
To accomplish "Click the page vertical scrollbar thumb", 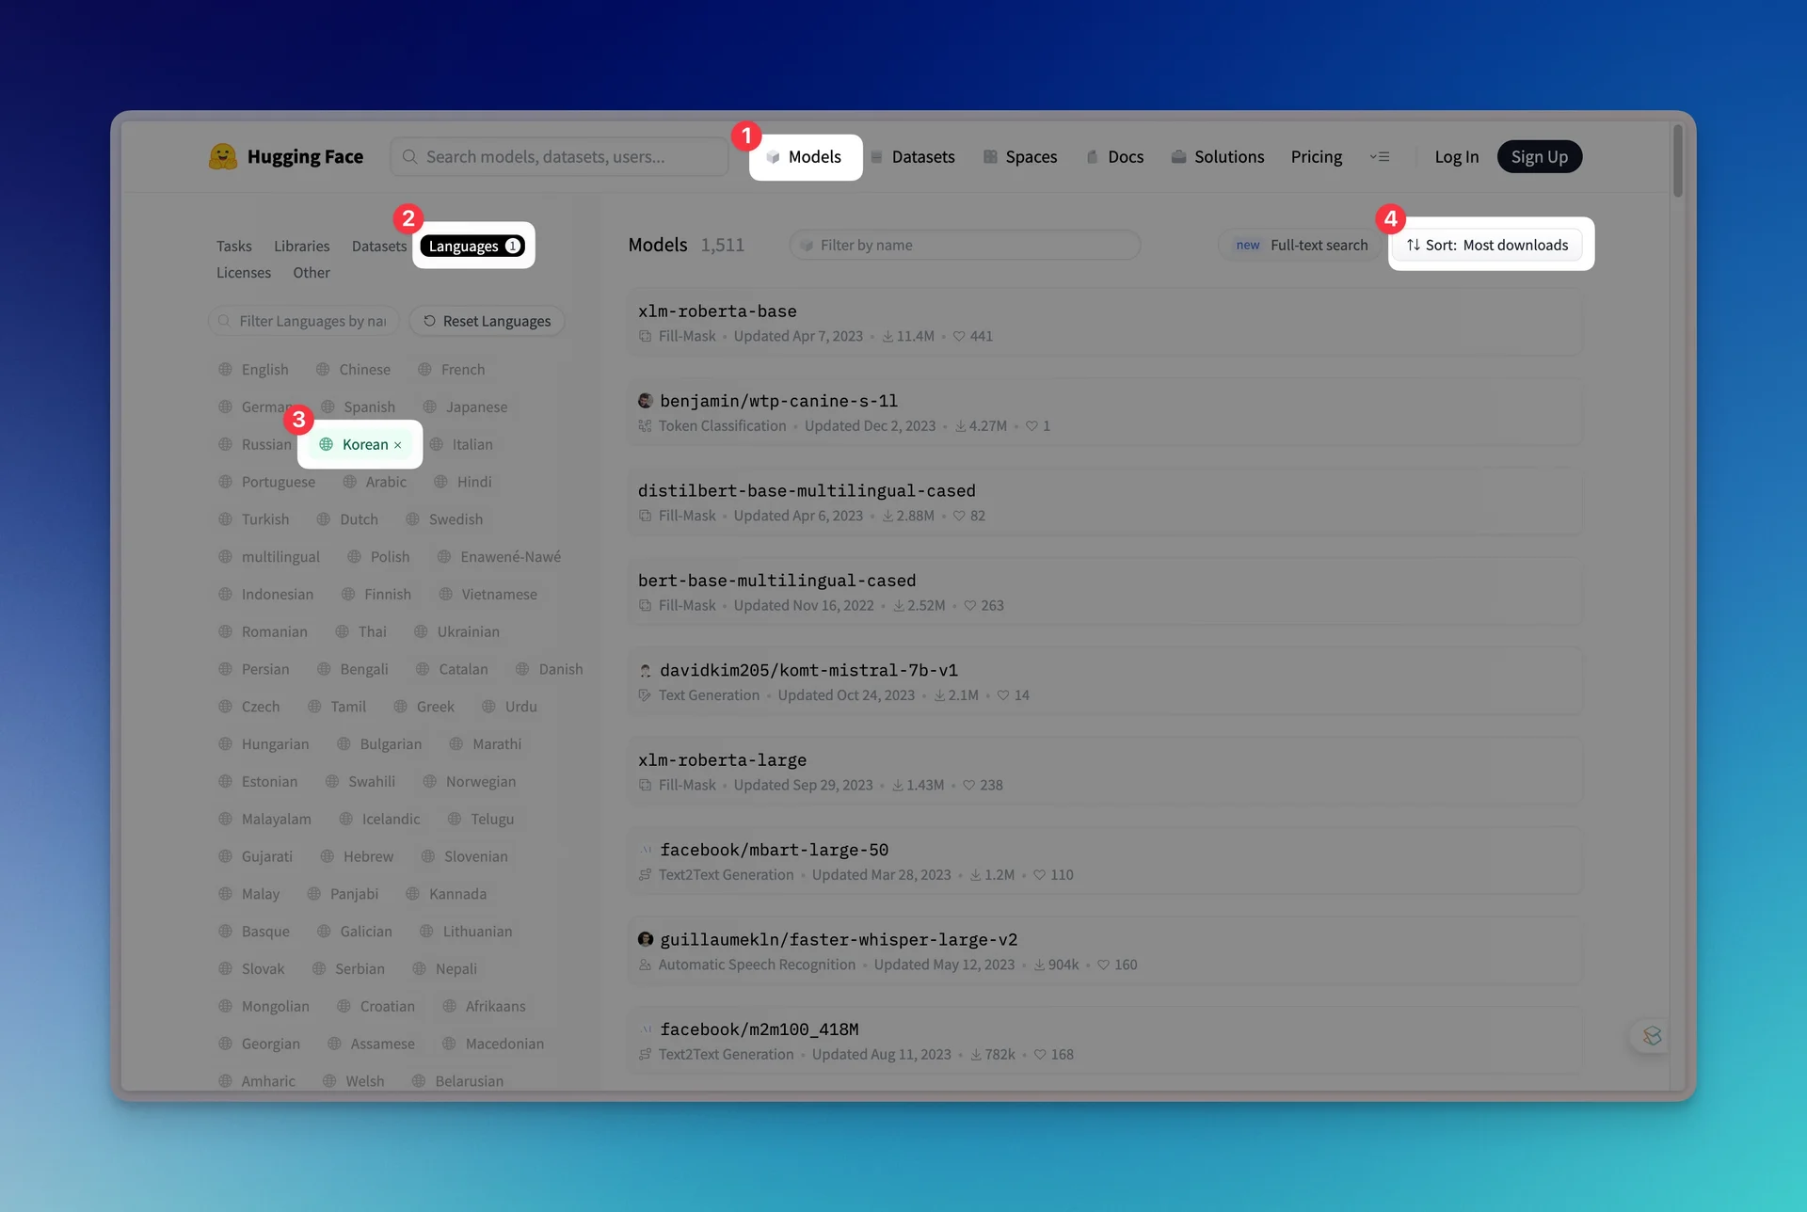I will click(x=1677, y=160).
